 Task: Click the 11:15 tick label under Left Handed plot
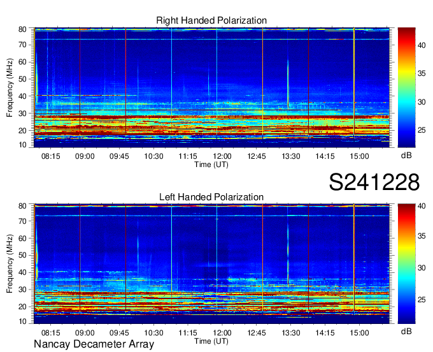(x=188, y=333)
